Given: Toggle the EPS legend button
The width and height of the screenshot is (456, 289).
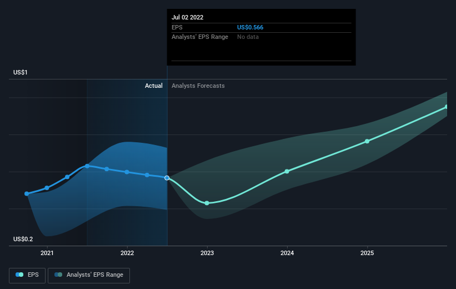Looking at the screenshot, I should (x=27, y=275).
